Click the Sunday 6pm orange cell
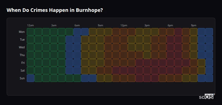This screenshot has height=105, width=222. pyautogui.click(x=170, y=78)
